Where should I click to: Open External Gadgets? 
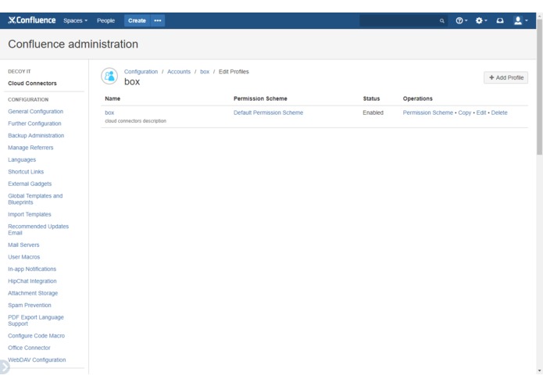pos(30,184)
